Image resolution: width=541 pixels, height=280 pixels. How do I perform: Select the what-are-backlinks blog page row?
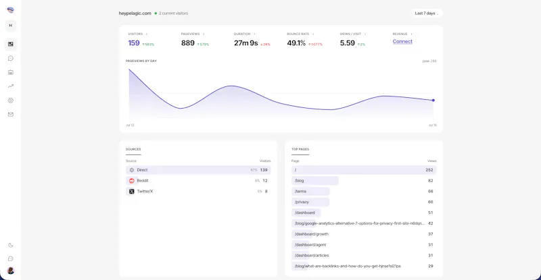tap(364, 266)
